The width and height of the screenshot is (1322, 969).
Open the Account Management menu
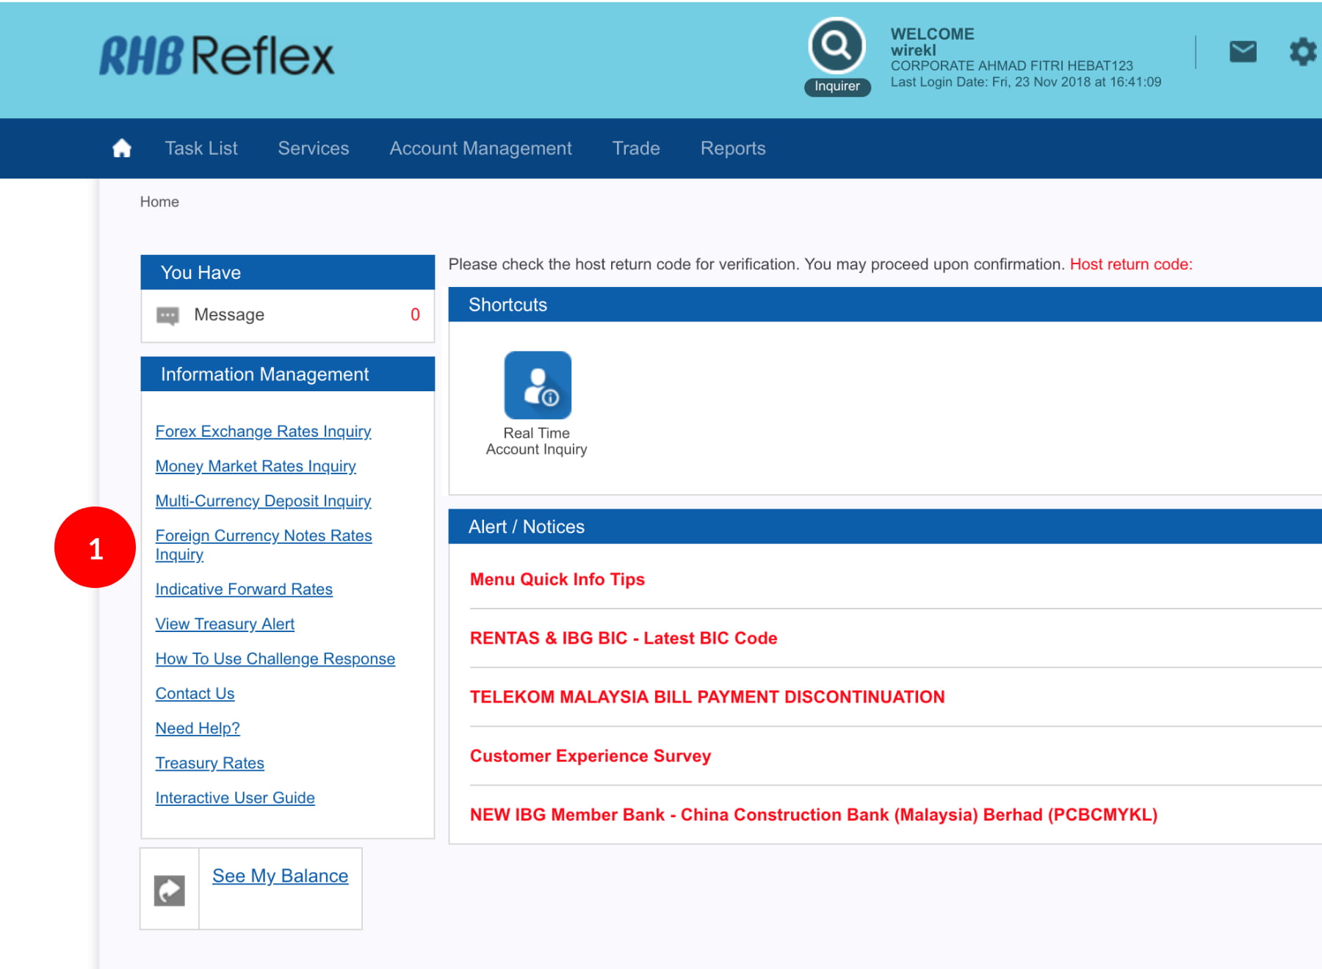click(480, 148)
